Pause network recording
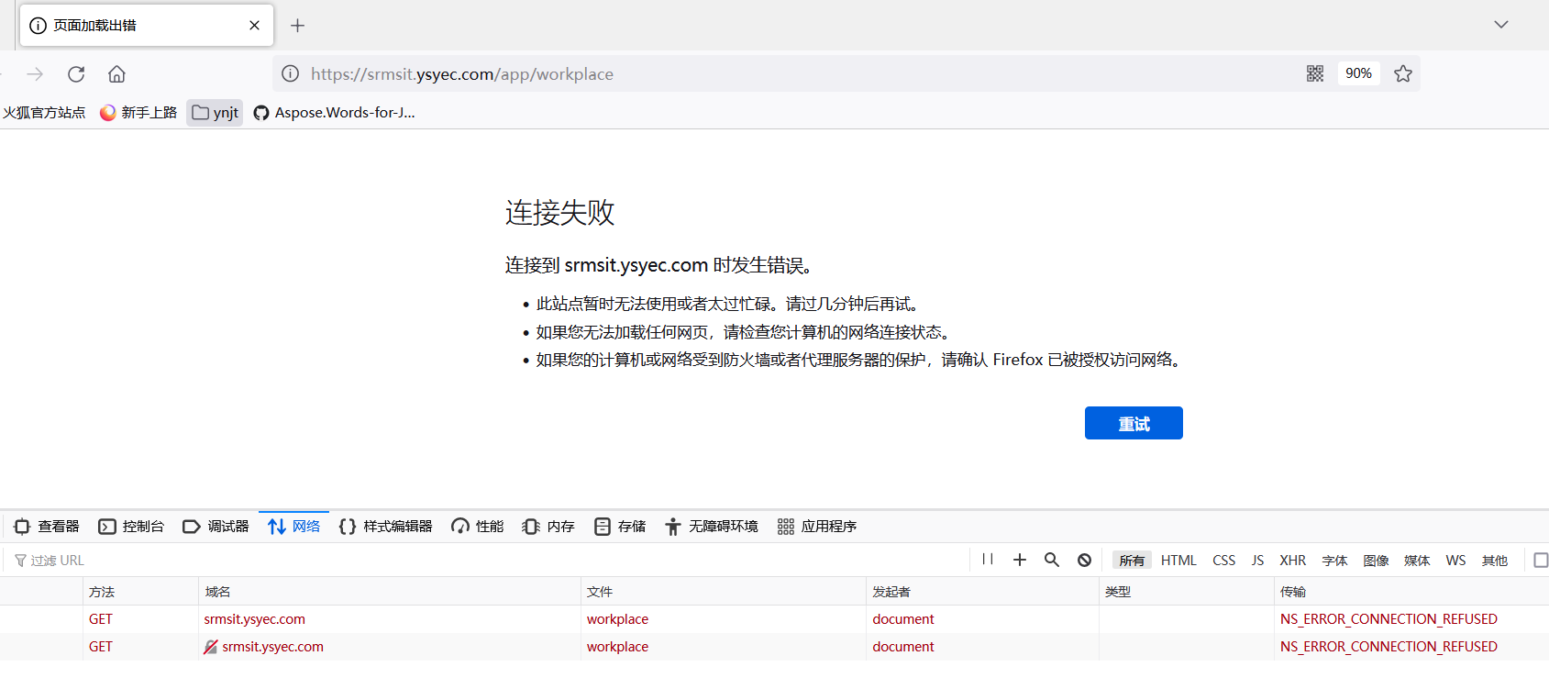The width and height of the screenshot is (1549, 689). [x=988, y=560]
